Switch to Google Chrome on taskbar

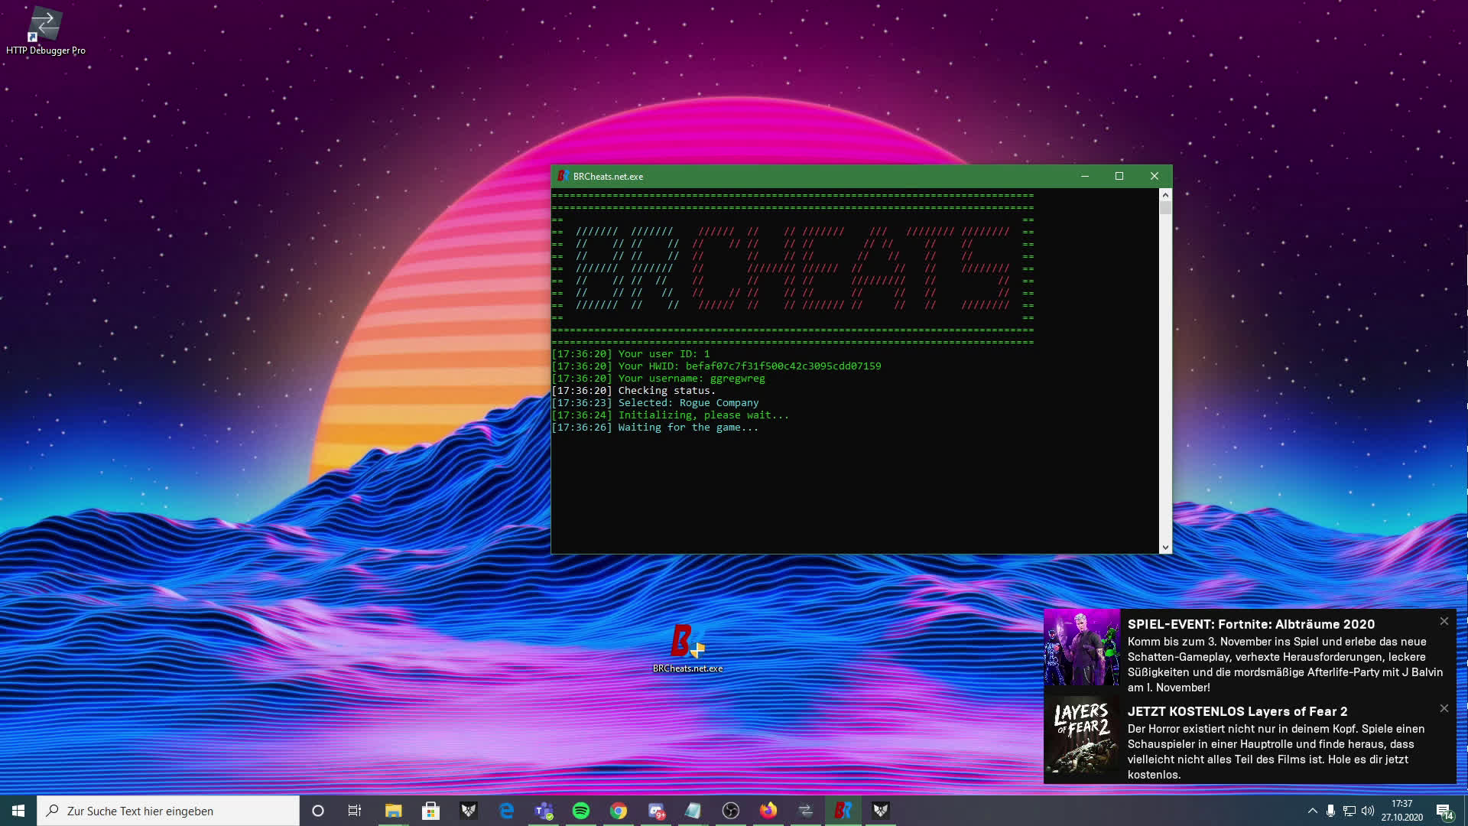[x=619, y=811]
